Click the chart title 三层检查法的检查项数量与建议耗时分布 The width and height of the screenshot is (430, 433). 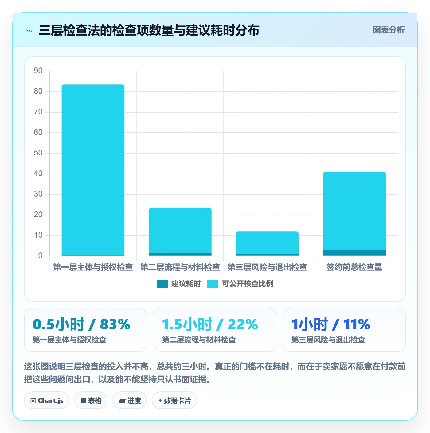[149, 30]
